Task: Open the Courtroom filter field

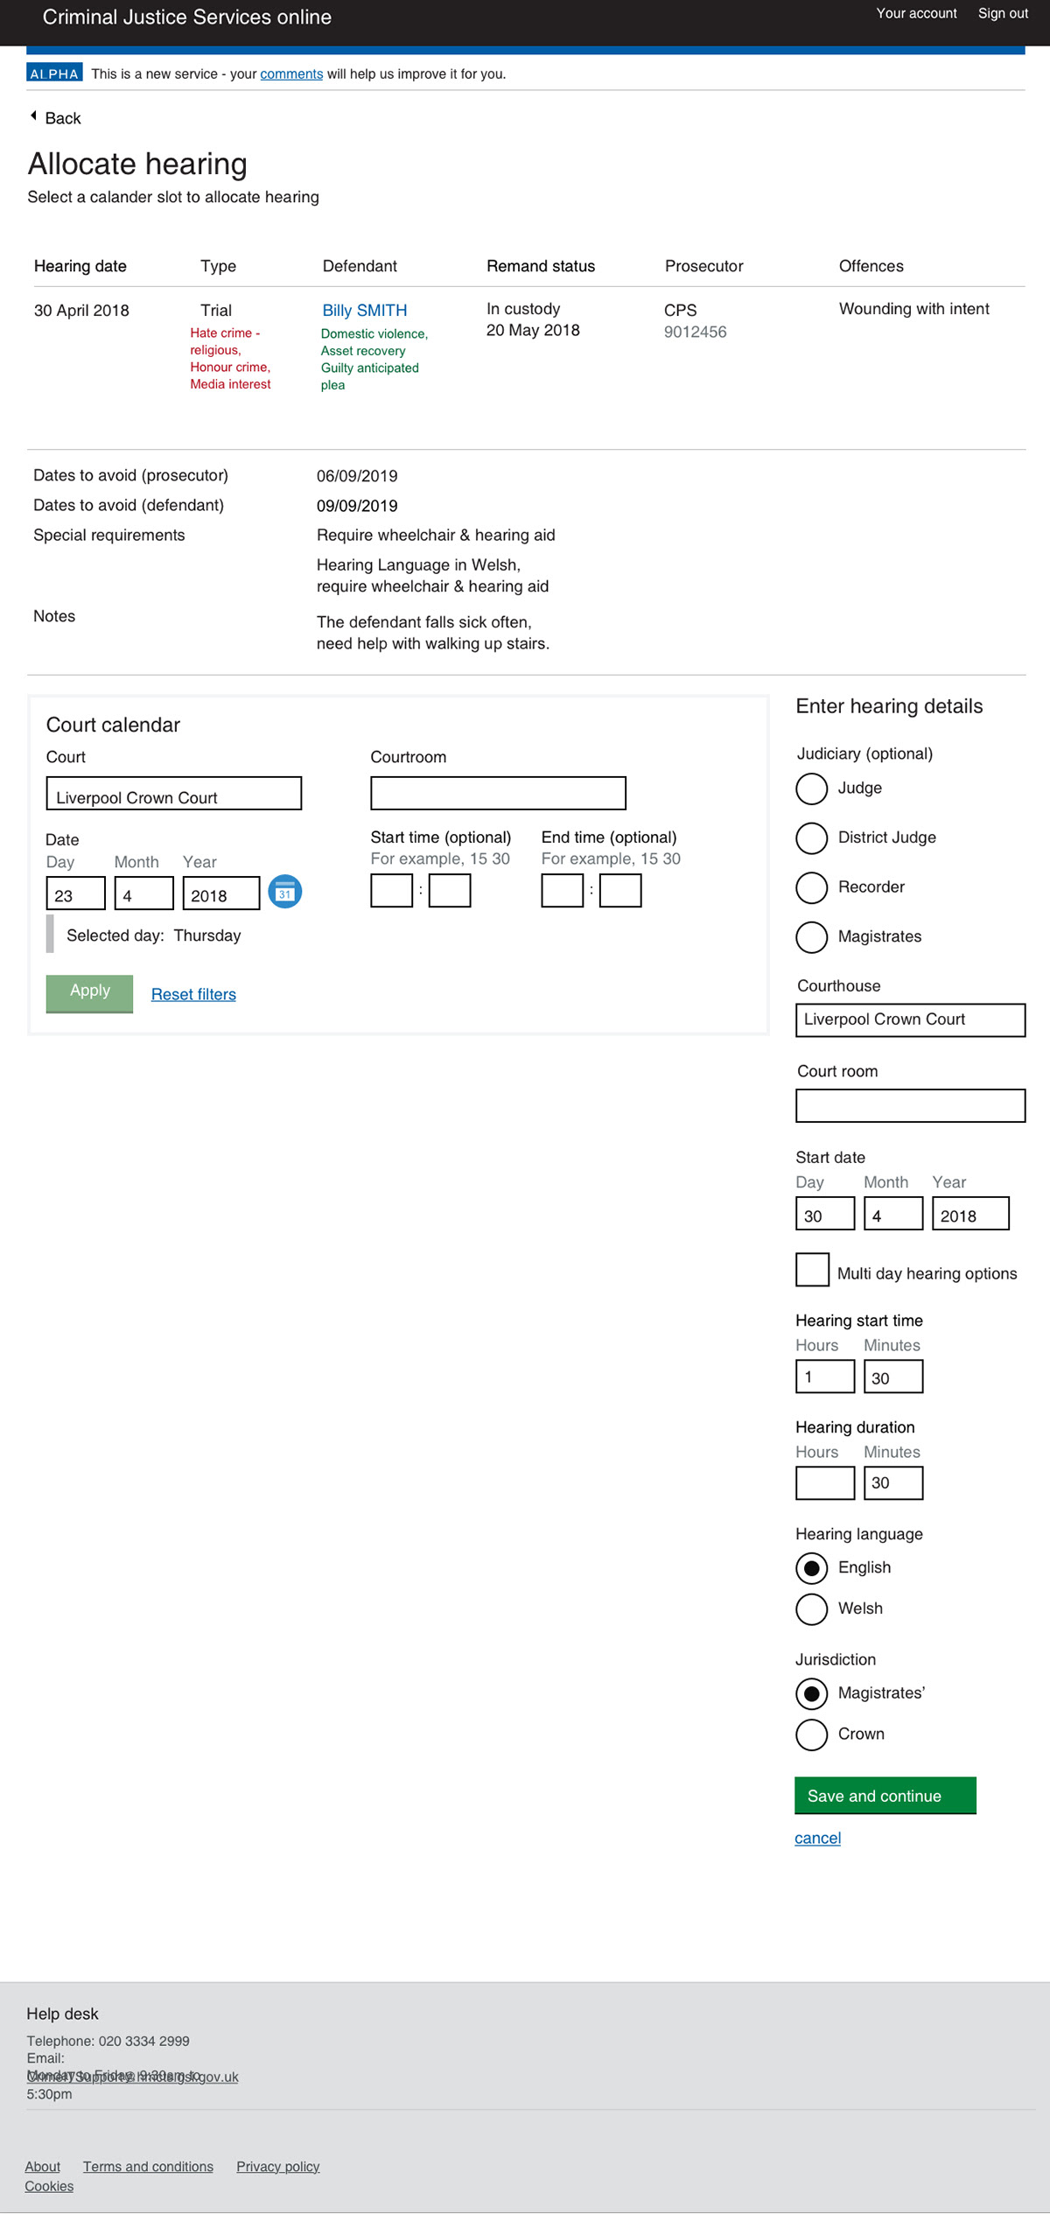Action: pos(498,794)
